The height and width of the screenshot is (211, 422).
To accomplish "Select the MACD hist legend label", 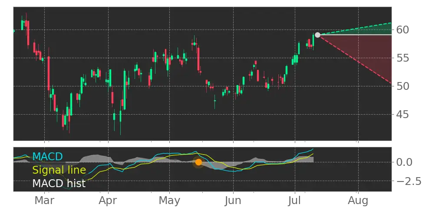I will (59, 184).
